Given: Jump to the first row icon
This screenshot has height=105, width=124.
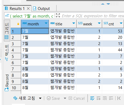Looking at the screenshot, I should (119, 98).
